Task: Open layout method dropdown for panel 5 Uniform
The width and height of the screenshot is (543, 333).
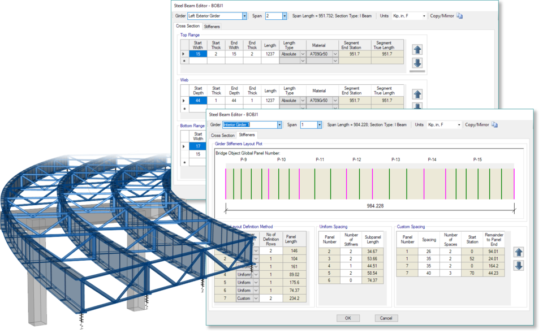Action: (x=256, y=283)
